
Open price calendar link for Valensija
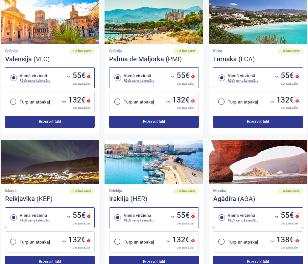click(35, 80)
